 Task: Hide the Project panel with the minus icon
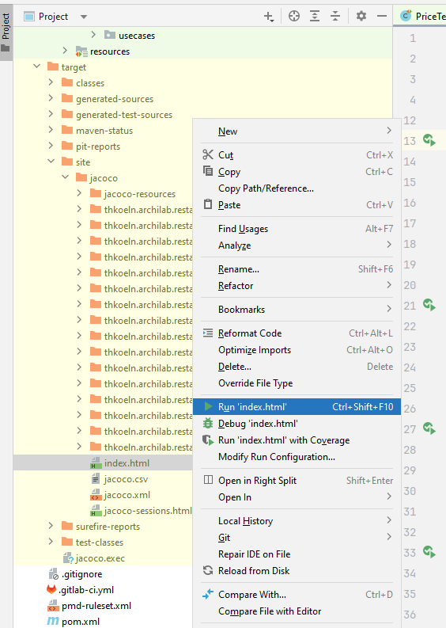click(x=382, y=16)
